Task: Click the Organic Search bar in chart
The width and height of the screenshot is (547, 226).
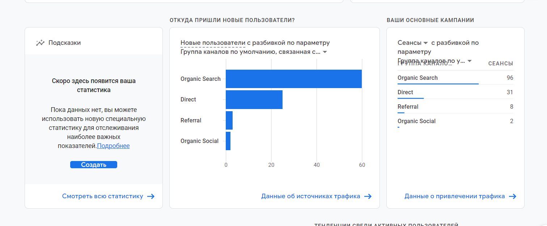Action: pos(293,79)
